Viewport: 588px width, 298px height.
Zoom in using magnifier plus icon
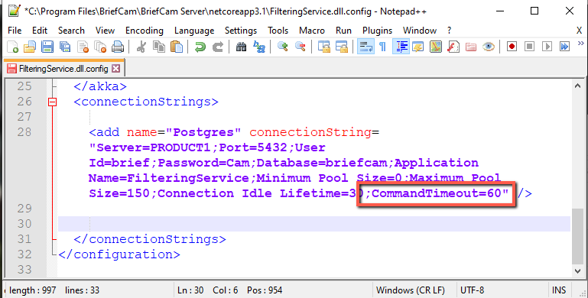pos(282,47)
